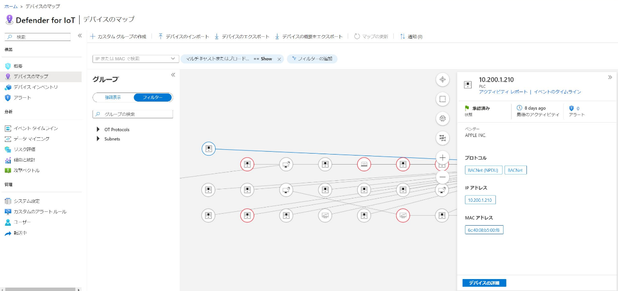This screenshot has width=618, height=291.
Task: Collapse the Groups panel double-chevron
Action: coord(173,75)
